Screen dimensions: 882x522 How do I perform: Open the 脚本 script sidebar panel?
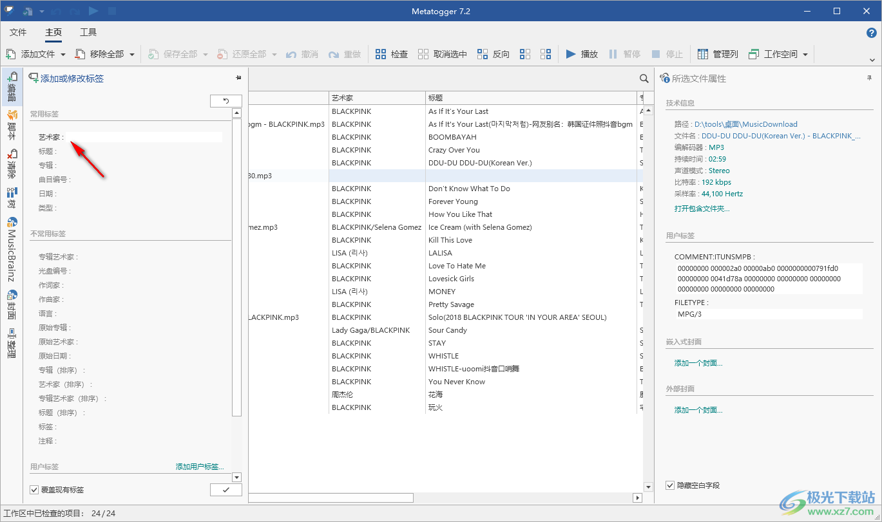pos(12,126)
